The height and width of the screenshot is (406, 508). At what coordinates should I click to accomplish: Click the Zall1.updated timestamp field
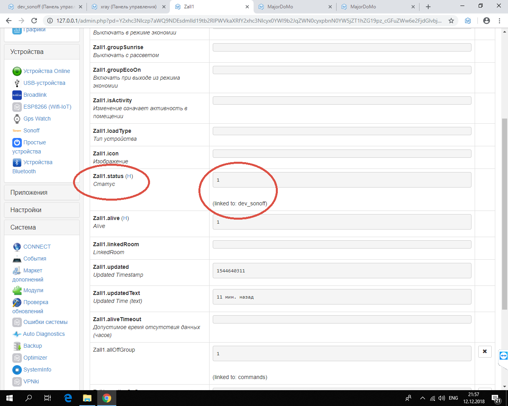point(342,271)
